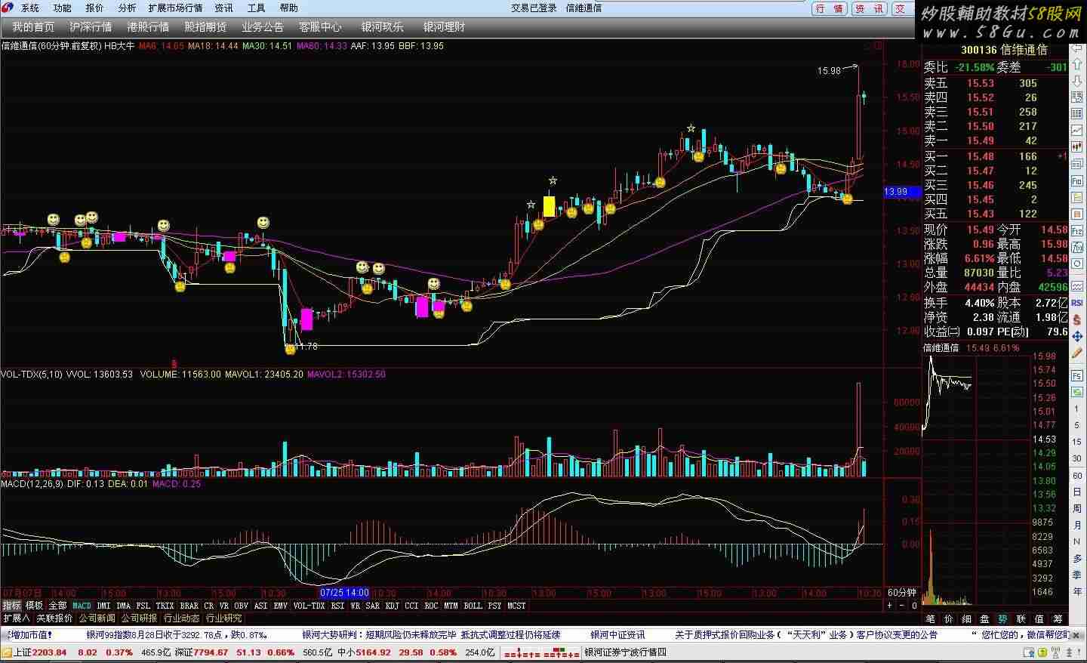Click the 卖一 15.49 order row

[x=995, y=140]
